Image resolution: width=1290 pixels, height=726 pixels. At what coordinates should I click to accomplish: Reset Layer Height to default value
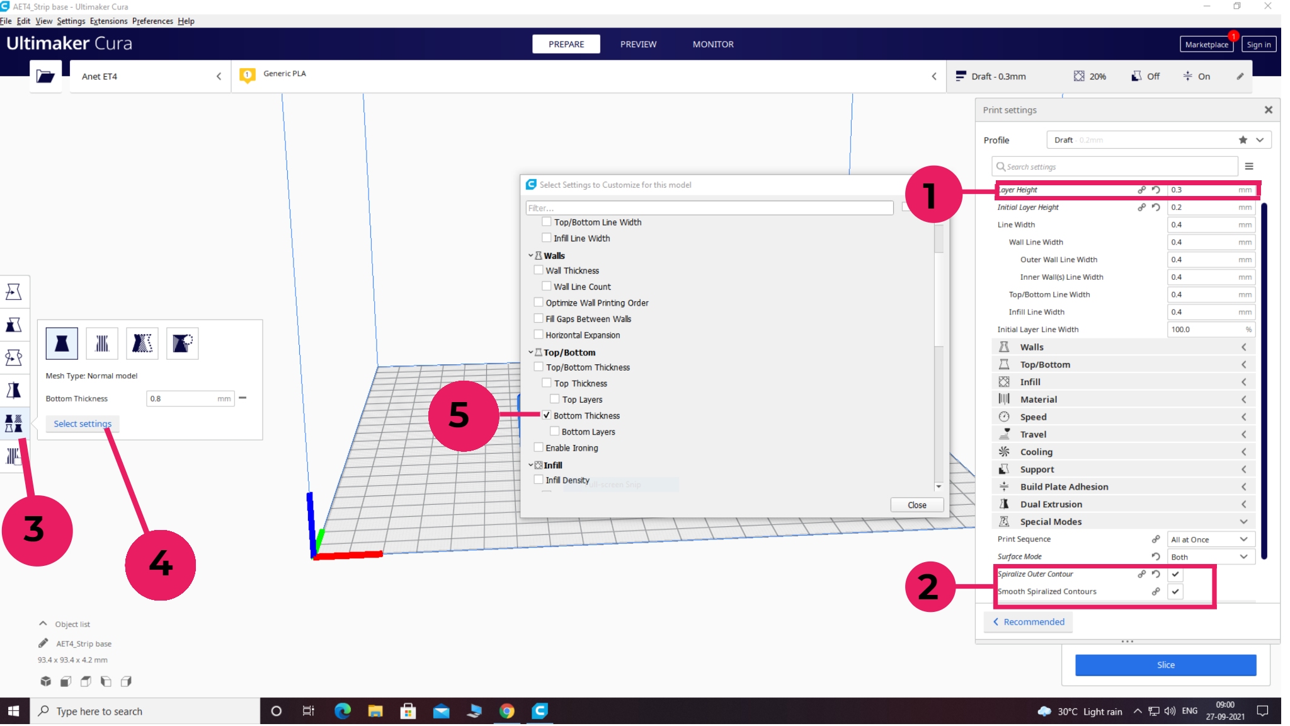coord(1156,190)
